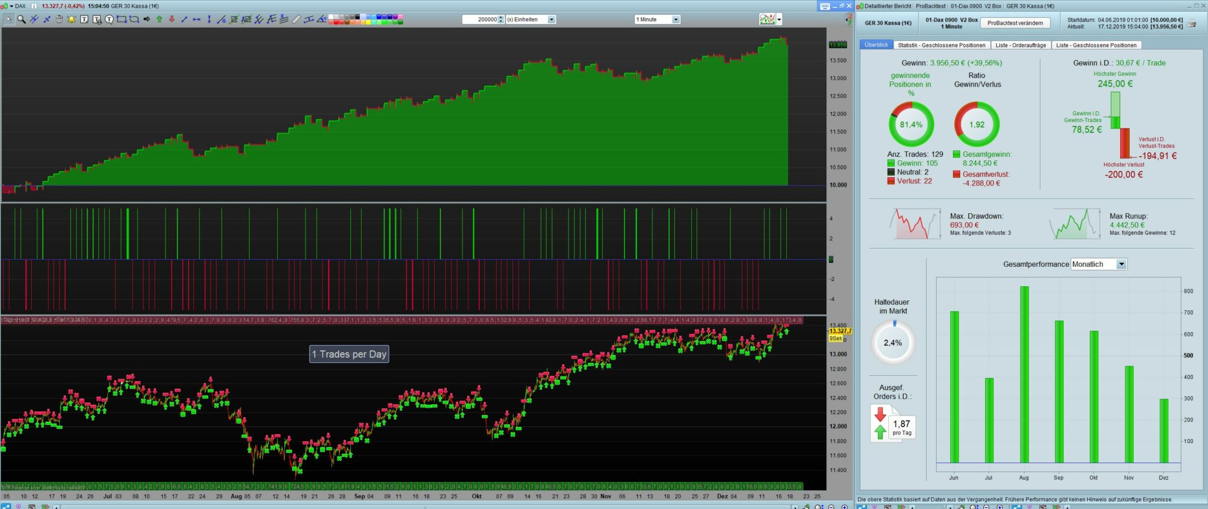
Task: Pick the ruler measurement tool
Action: tap(296, 19)
